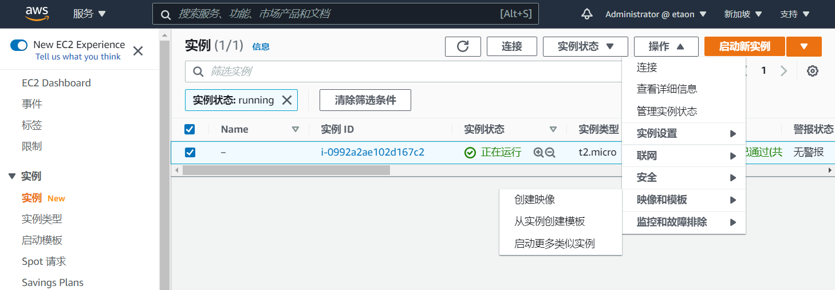The width and height of the screenshot is (835, 290).
Task: Expand the 实例设置 submenu
Action: (684, 133)
